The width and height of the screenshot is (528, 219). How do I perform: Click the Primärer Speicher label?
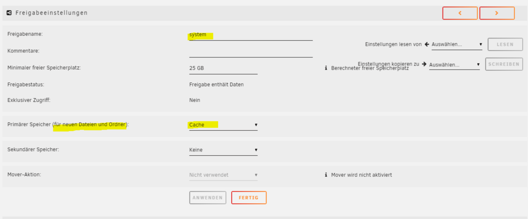point(68,125)
